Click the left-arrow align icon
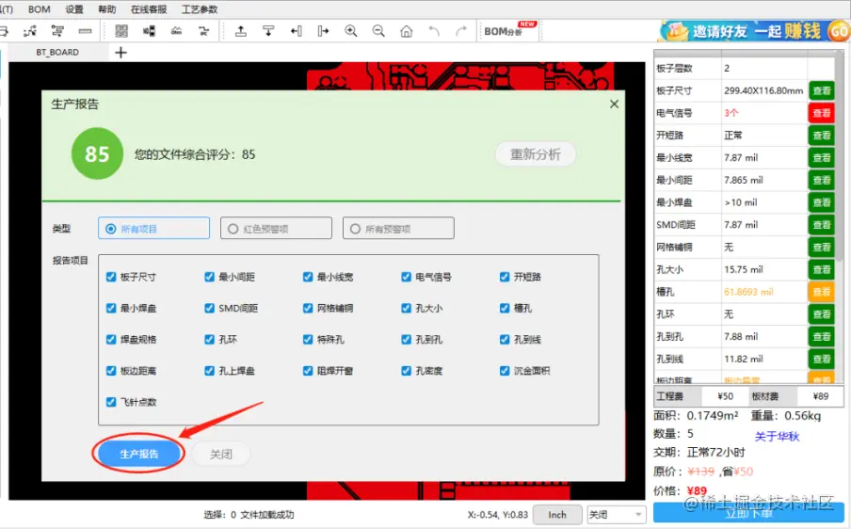 click(x=296, y=31)
